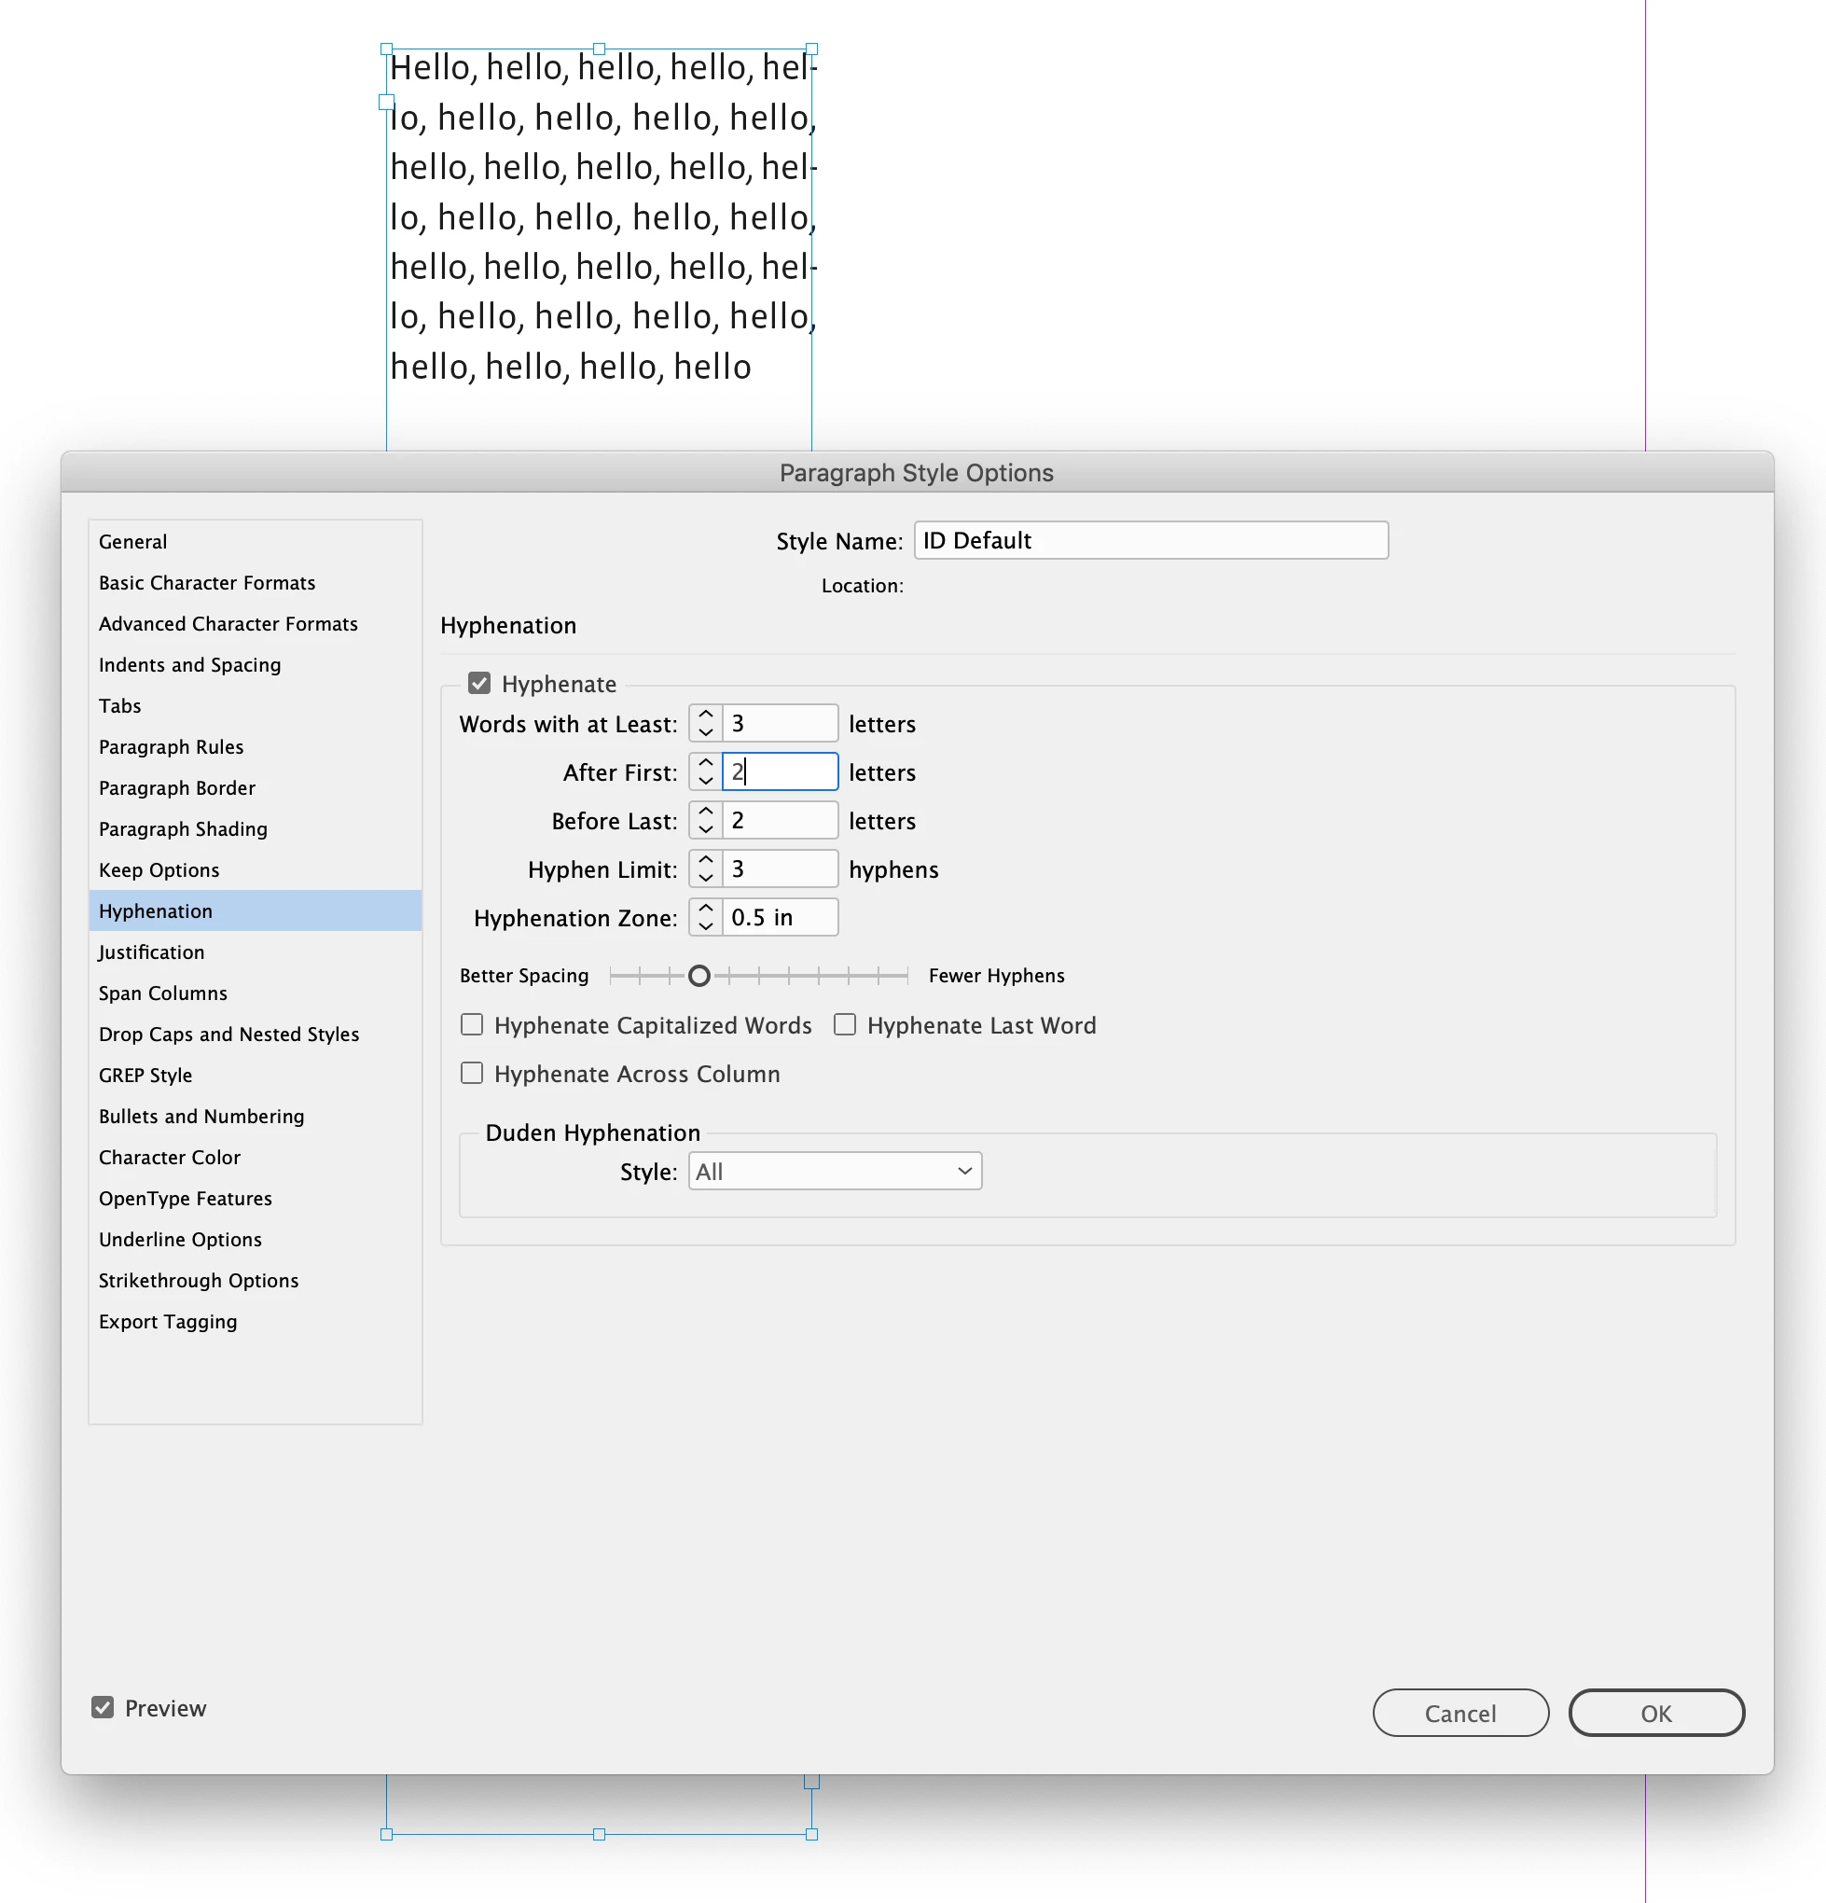Click Better Spacing hyphenation slider handle
Image resolution: width=1826 pixels, height=1903 pixels.
pyautogui.click(x=699, y=976)
